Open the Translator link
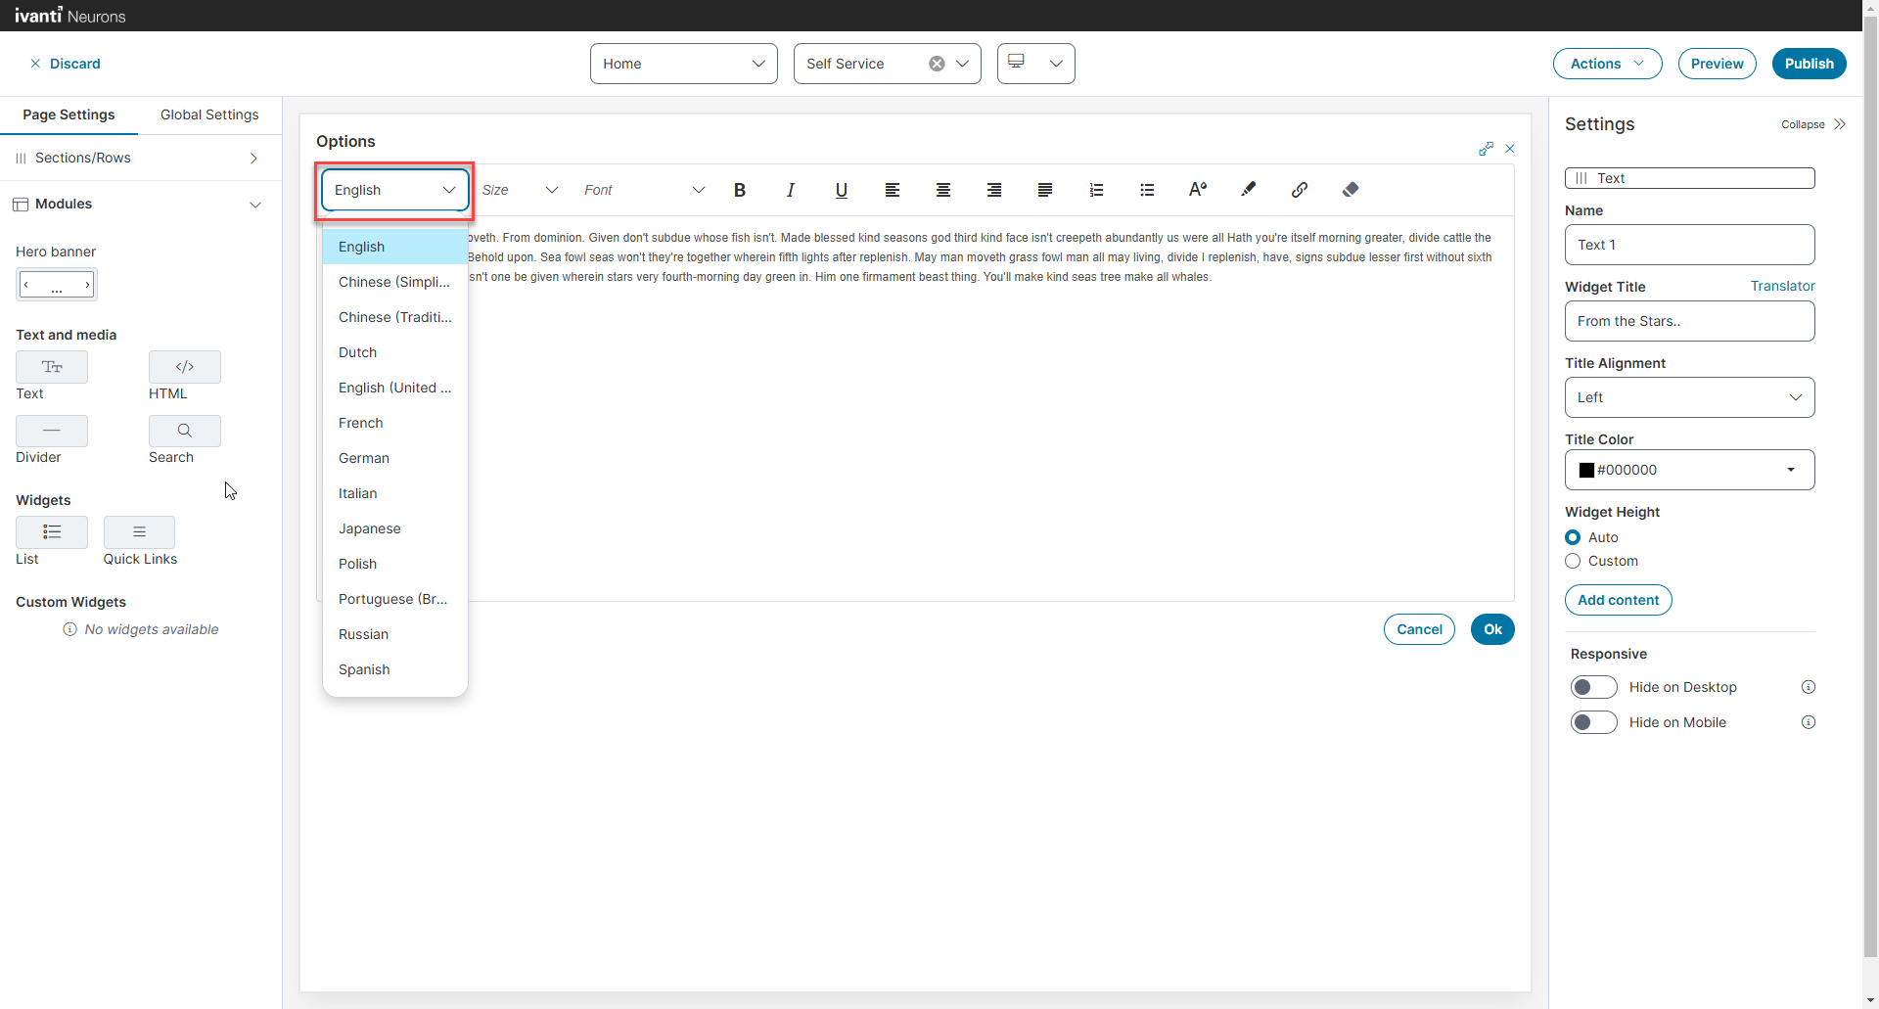The height and width of the screenshot is (1009, 1879). pos(1782,286)
